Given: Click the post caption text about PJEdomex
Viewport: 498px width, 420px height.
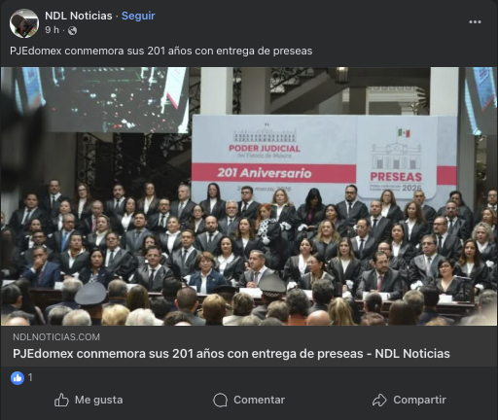Looking at the screenshot, I should 161,51.
